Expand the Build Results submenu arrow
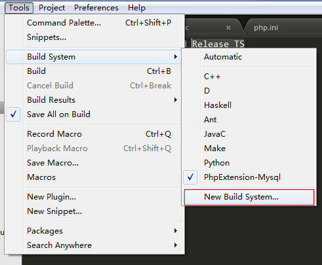The height and width of the screenshot is (265, 322). [x=176, y=100]
